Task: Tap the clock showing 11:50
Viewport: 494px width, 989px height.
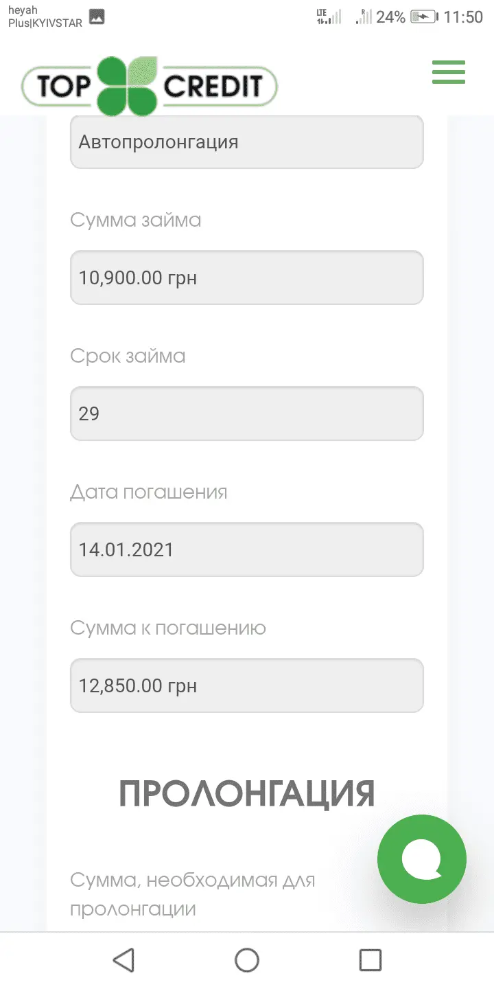Action: click(463, 17)
